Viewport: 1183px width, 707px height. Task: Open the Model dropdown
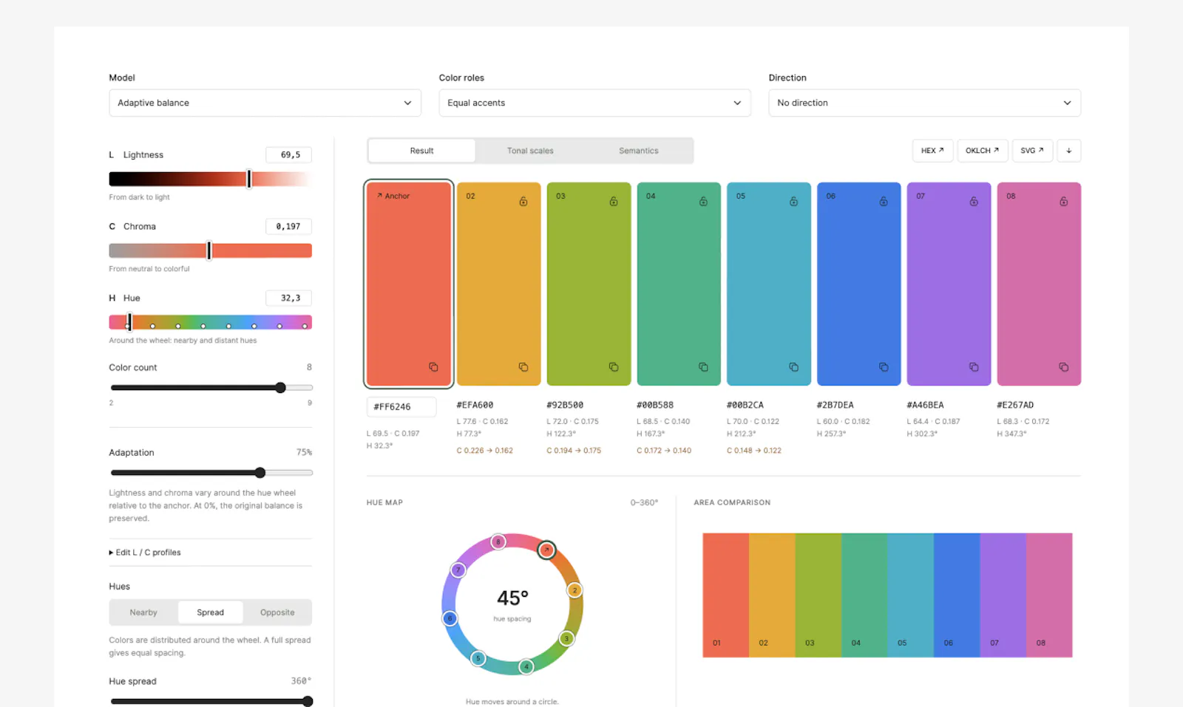265,103
